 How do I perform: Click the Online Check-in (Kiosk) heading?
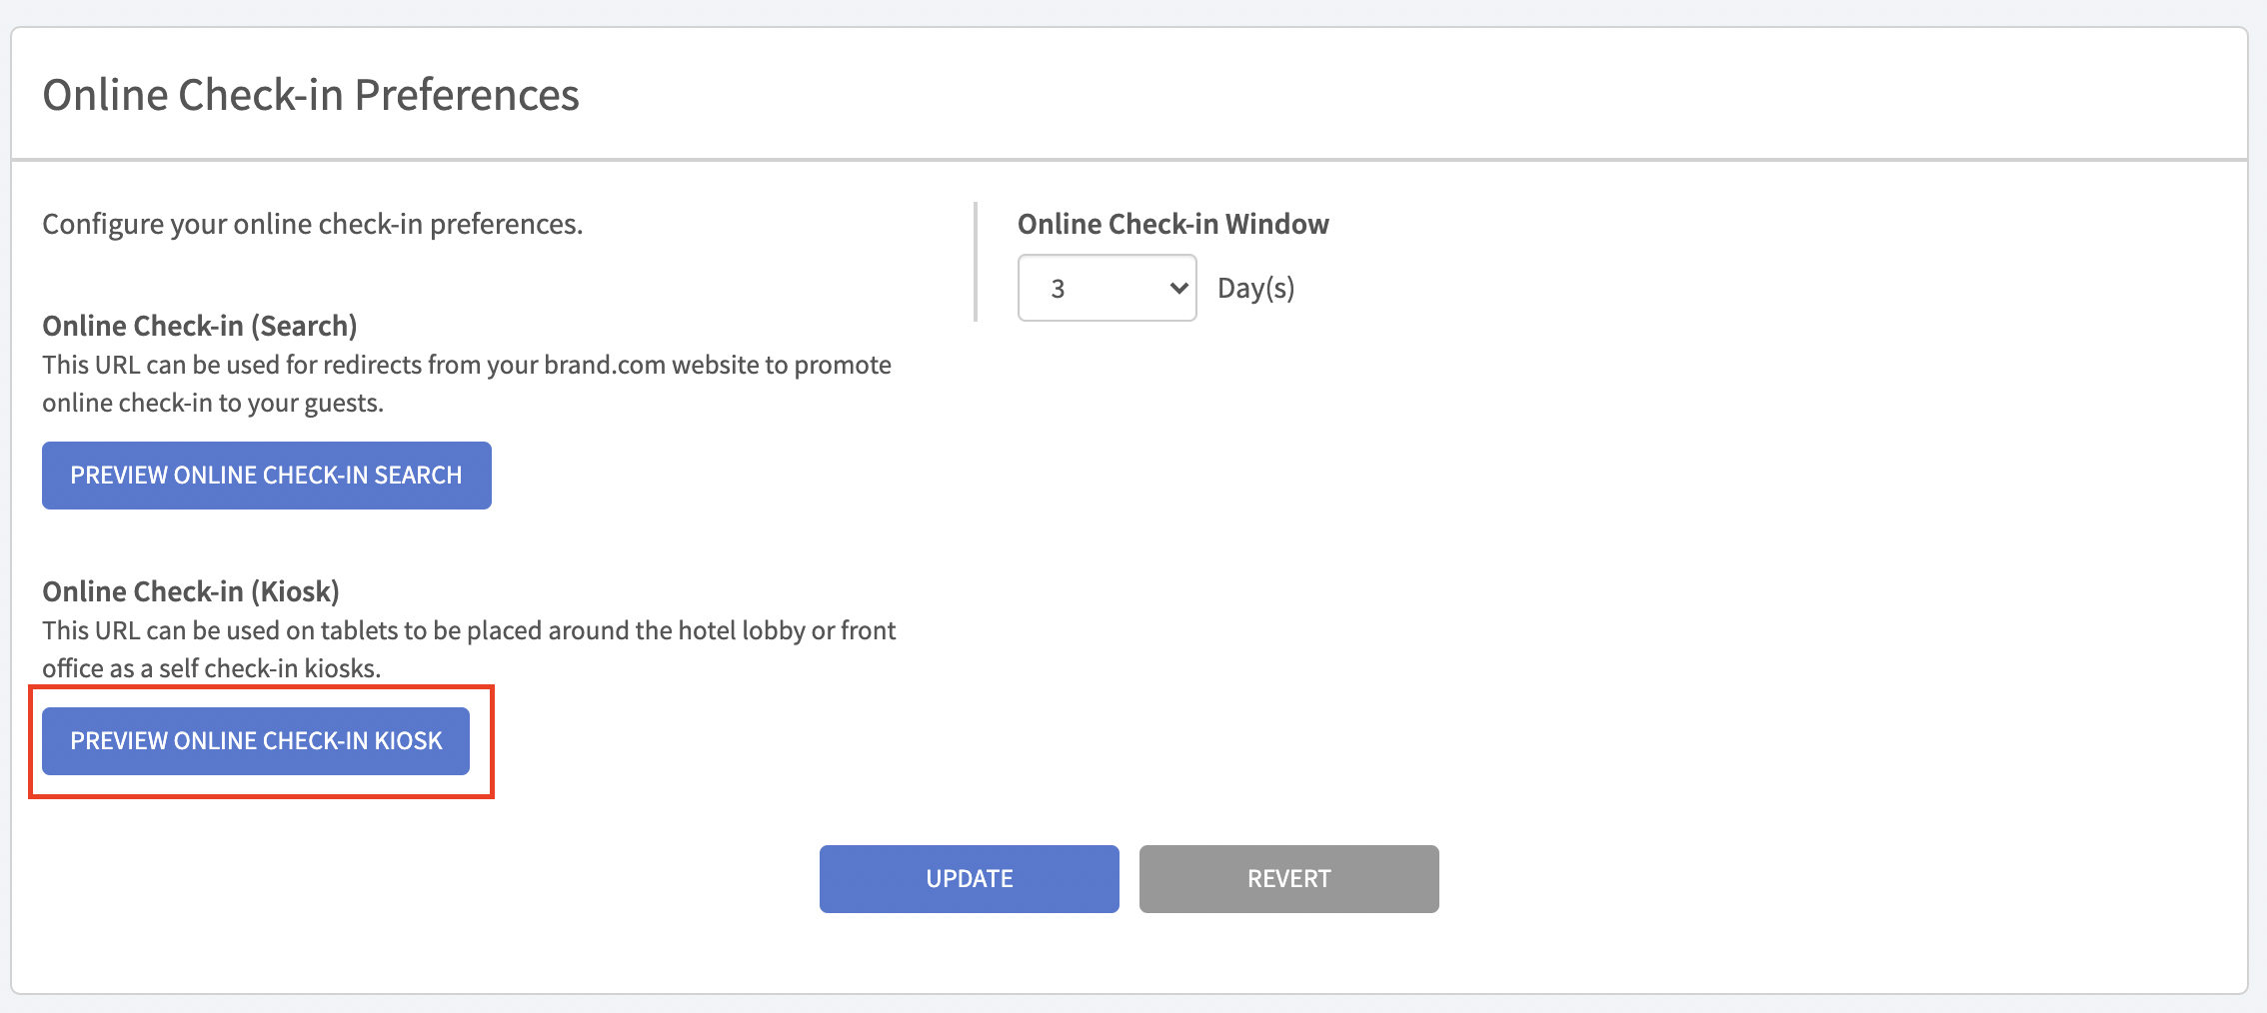pos(190,591)
